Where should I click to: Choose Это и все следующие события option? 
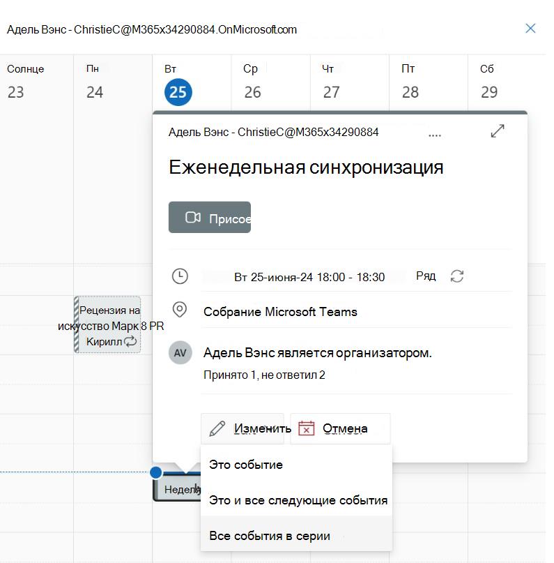tap(296, 500)
